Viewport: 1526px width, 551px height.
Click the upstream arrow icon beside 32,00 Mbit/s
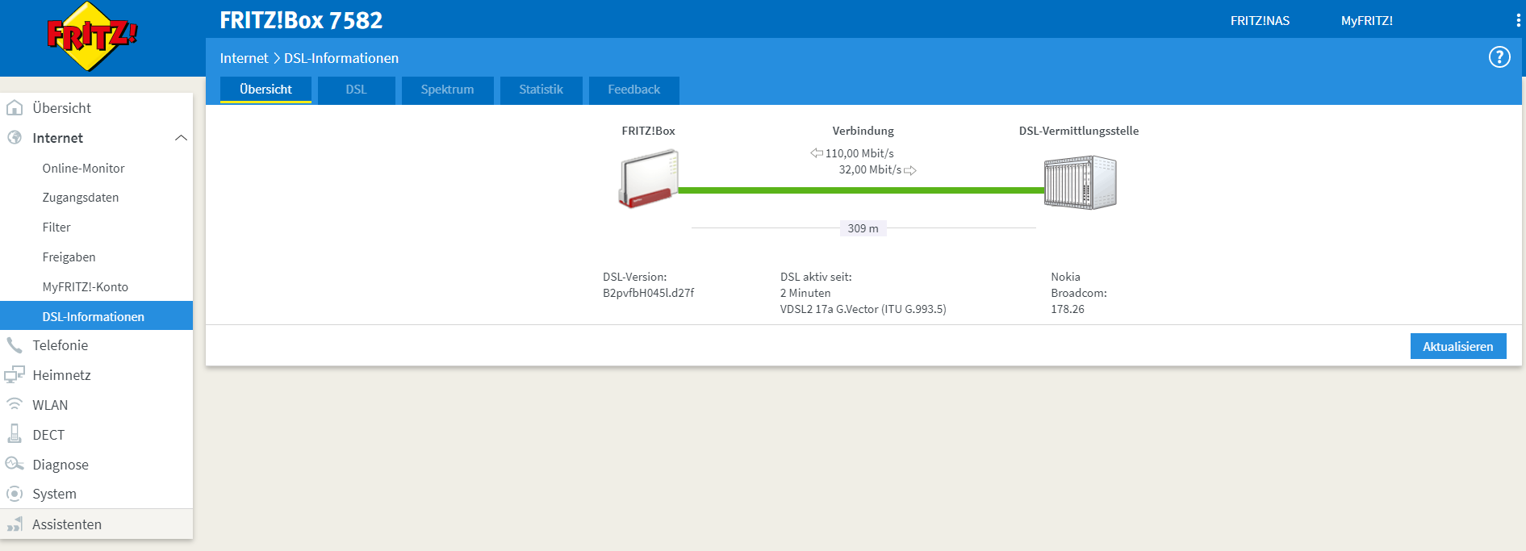(910, 170)
